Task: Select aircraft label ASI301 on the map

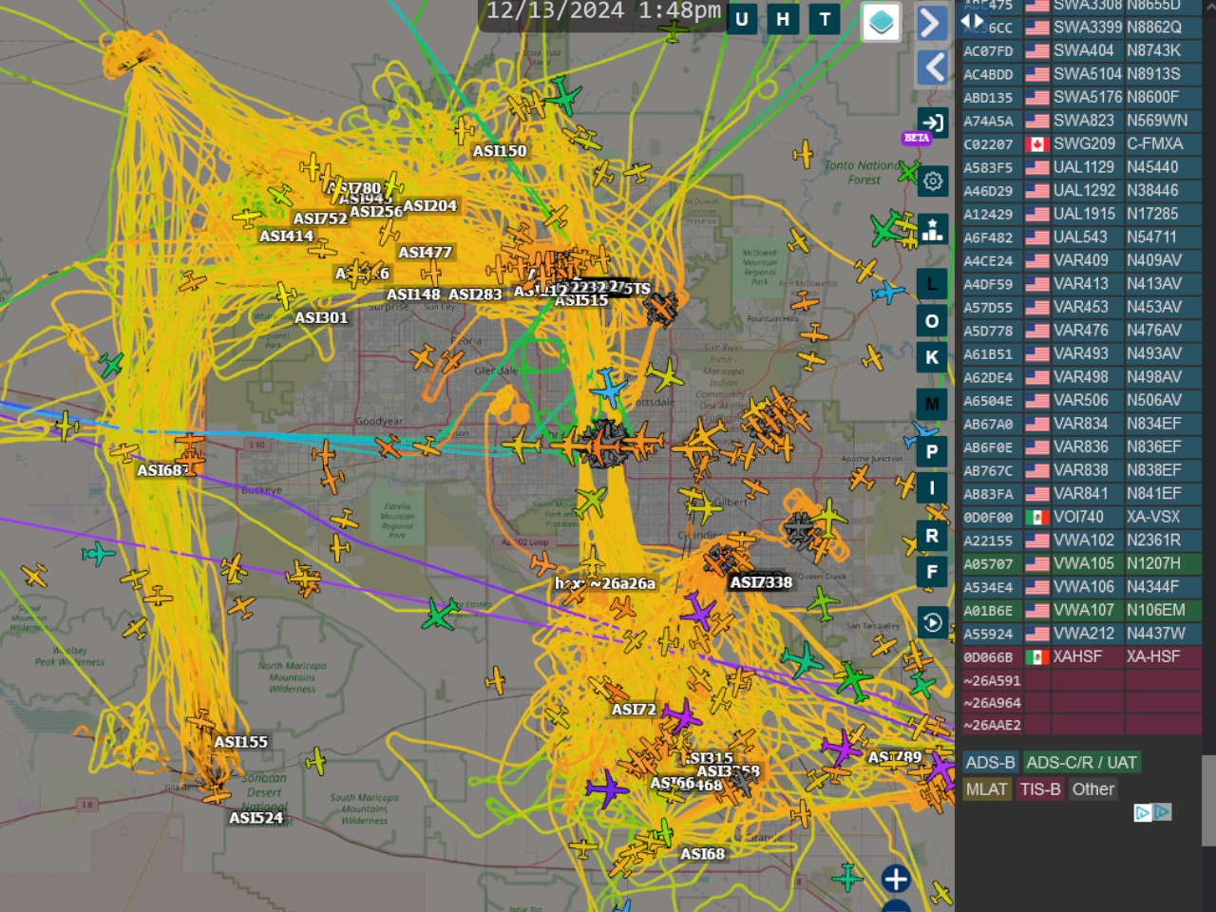Action: 321,317
